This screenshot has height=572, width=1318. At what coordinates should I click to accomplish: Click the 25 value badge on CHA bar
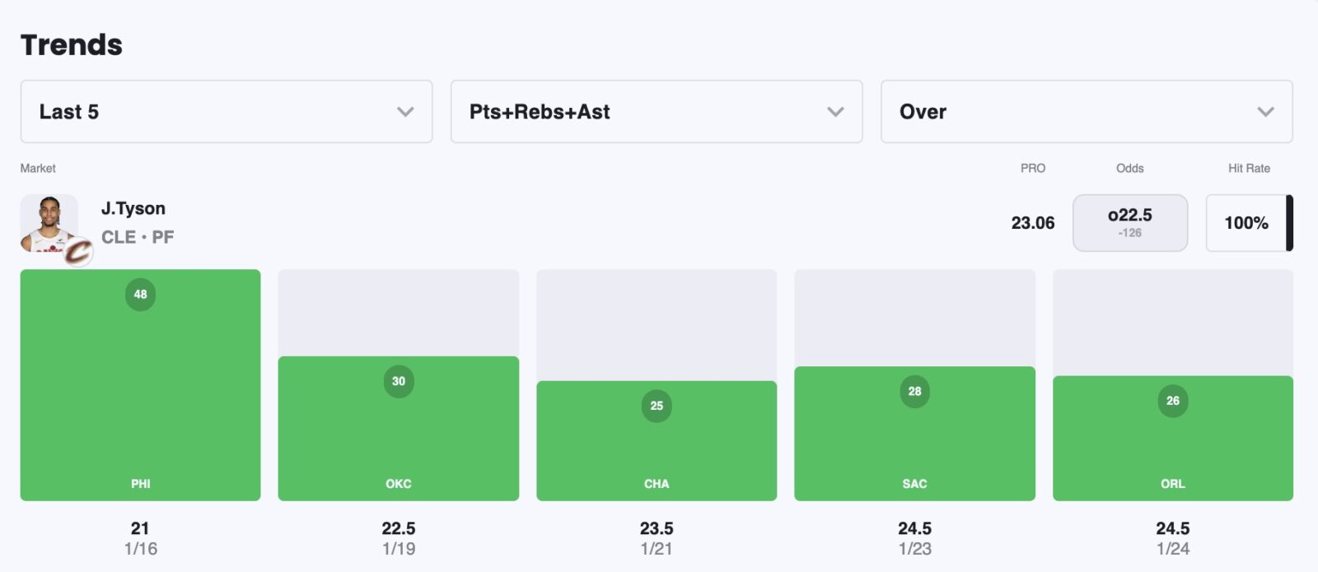coord(657,406)
